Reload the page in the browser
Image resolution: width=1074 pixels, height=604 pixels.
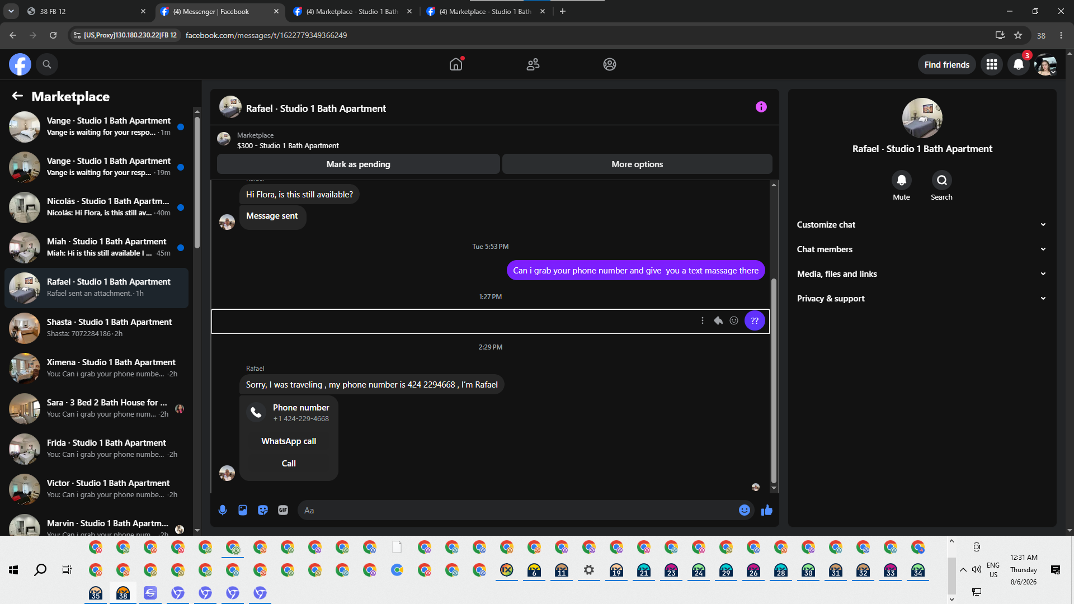53,35
